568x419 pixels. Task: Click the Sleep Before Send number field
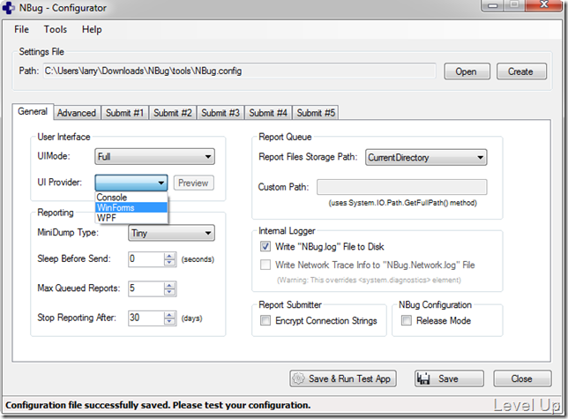point(146,259)
